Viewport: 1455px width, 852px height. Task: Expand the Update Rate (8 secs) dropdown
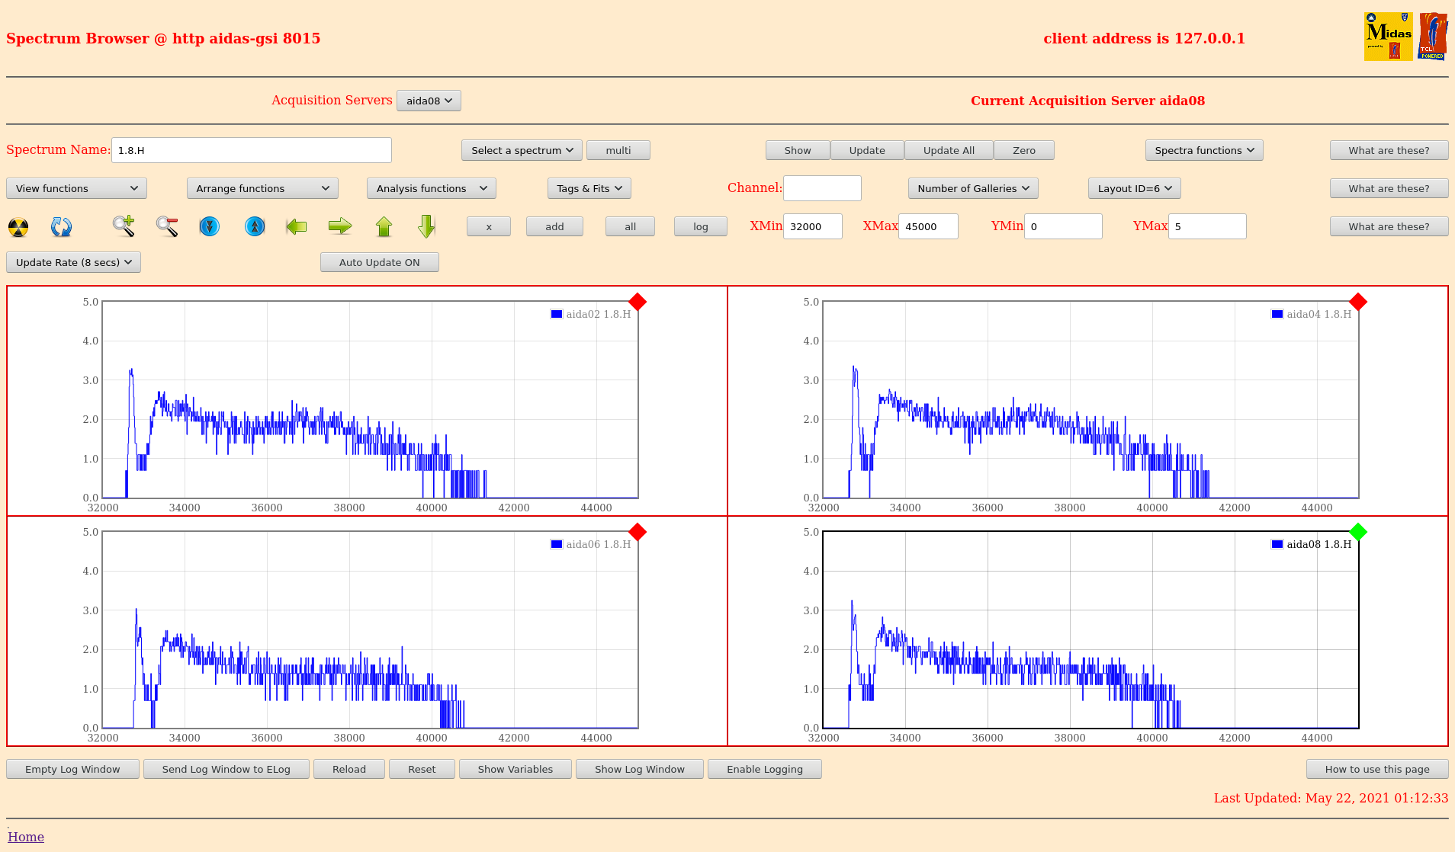pos(74,262)
